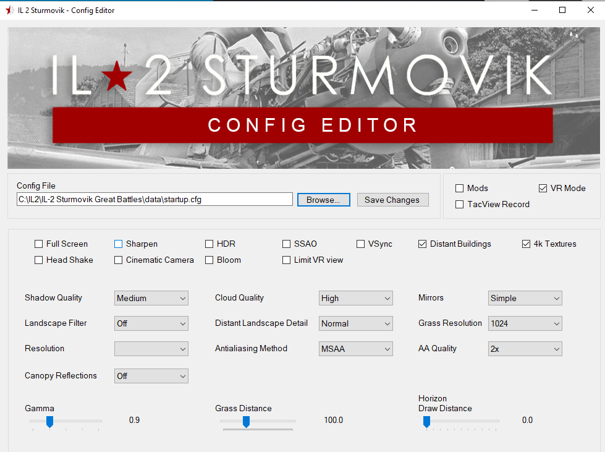Click the Horizon Draw Distance slider handle
The height and width of the screenshot is (452, 605).
click(x=427, y=422)
